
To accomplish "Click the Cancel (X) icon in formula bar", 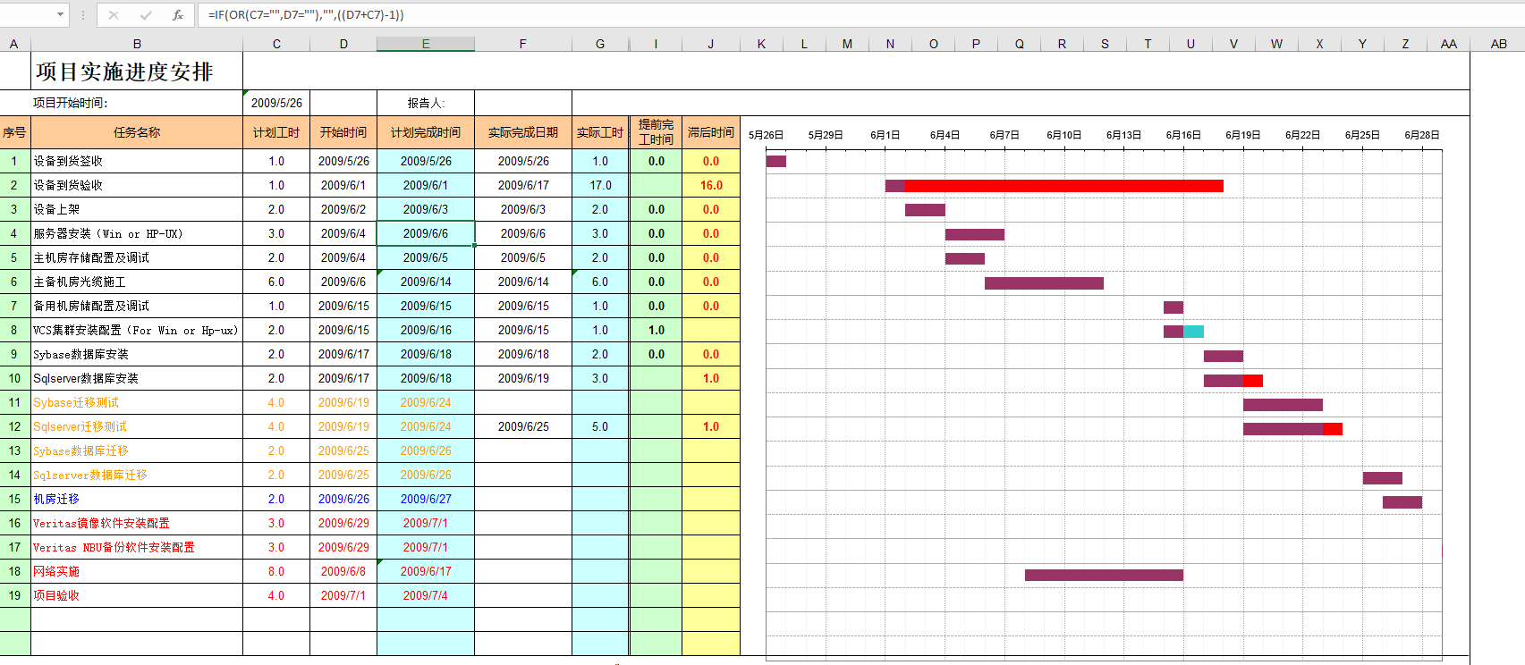I will point(114,15).
